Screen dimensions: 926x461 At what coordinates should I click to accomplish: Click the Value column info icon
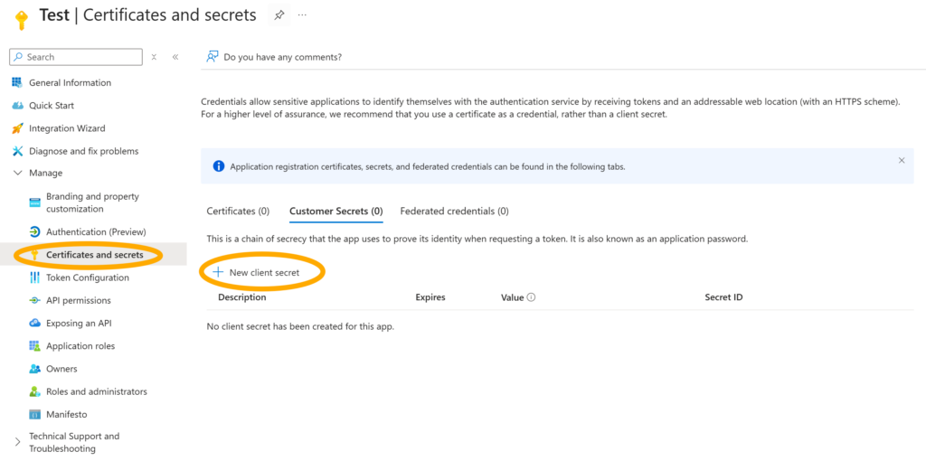531,297
